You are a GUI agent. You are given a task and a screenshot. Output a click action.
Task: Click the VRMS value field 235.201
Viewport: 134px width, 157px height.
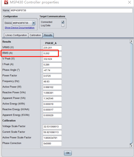click(x=52, y=48)
